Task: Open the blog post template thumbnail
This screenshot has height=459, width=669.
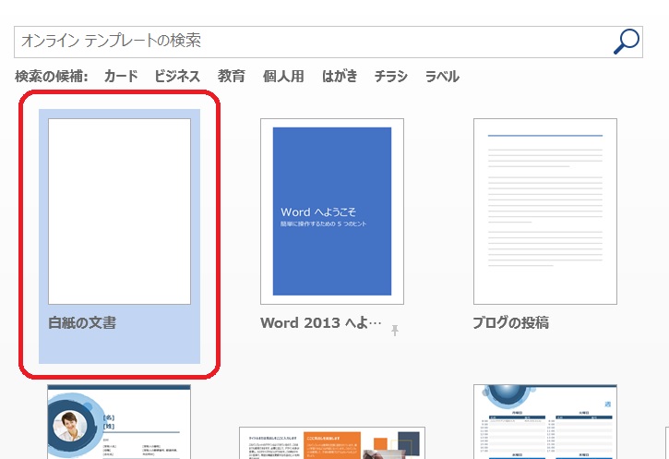Action: (x=544, y=211)
